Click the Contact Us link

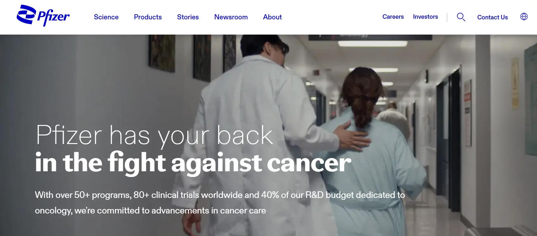coord(493,17)
